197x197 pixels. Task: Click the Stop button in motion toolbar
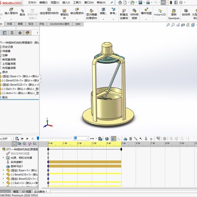33,139
